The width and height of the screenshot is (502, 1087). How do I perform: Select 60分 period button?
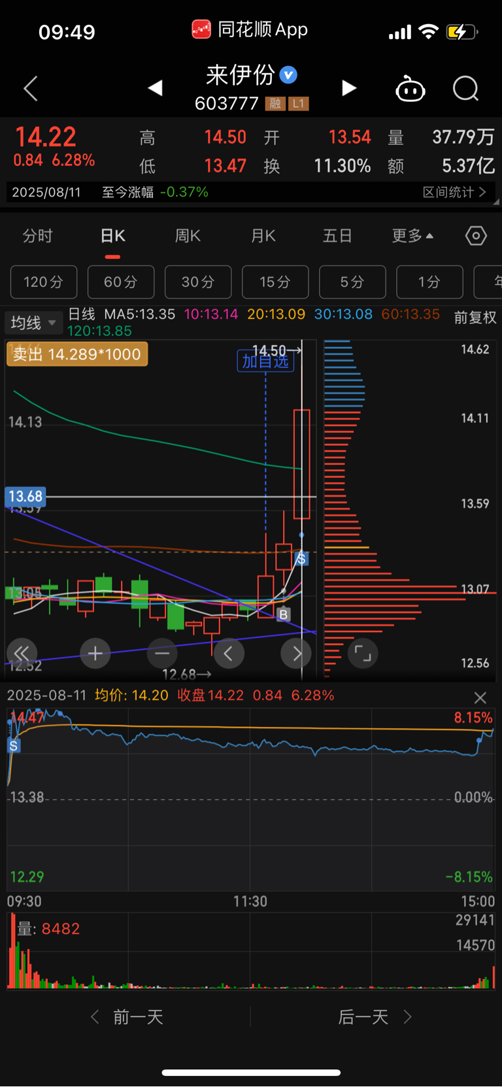[x=121, y=282]
